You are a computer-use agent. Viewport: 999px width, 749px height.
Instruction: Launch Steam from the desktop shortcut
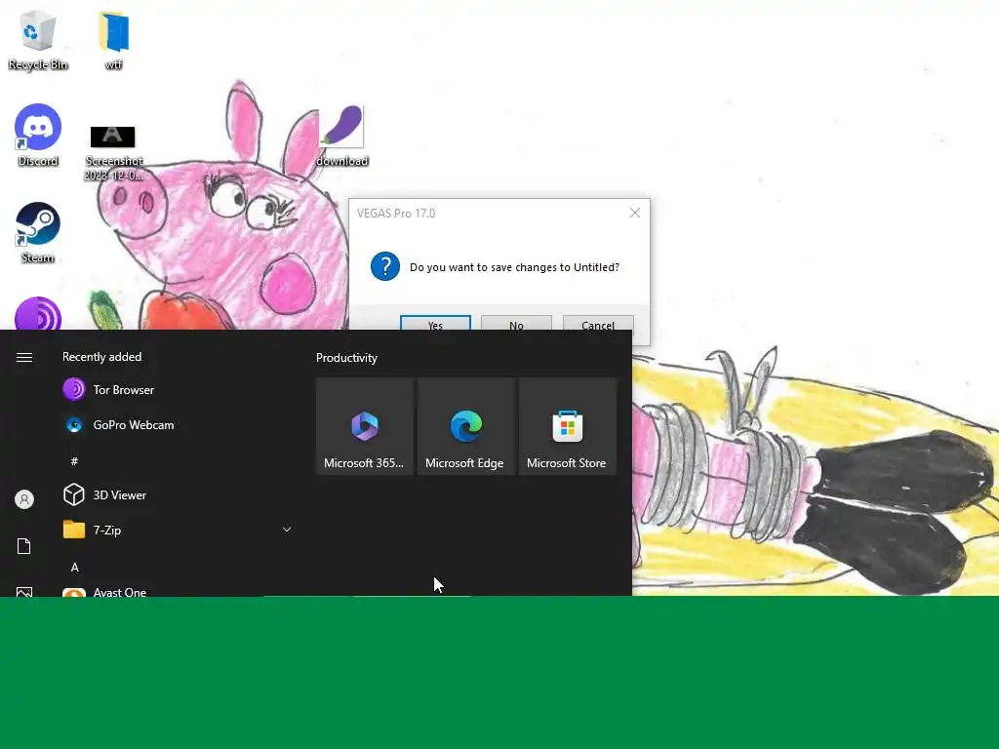click(x=38, y=232)
